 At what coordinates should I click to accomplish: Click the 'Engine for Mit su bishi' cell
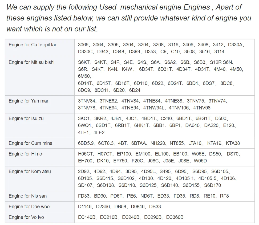tap(31, 62)
